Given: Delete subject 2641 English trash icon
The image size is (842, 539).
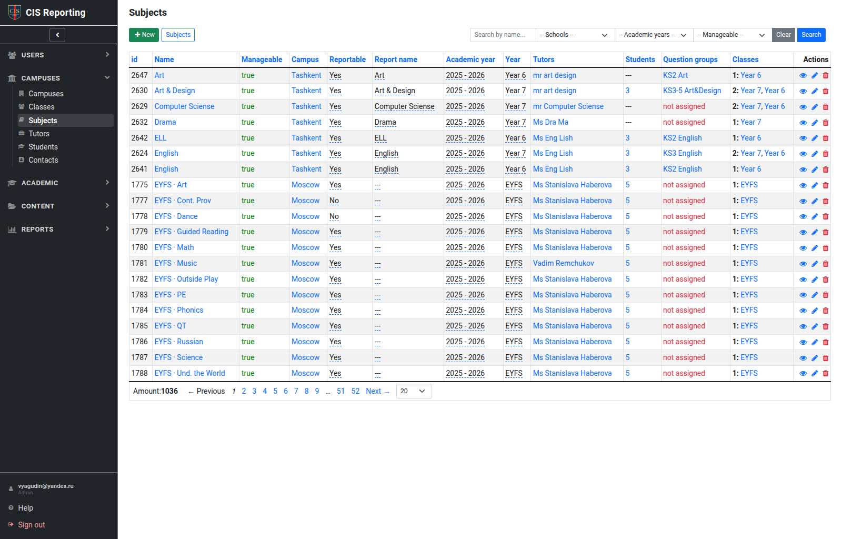Looking at the screenshot, I should point(826,169).
